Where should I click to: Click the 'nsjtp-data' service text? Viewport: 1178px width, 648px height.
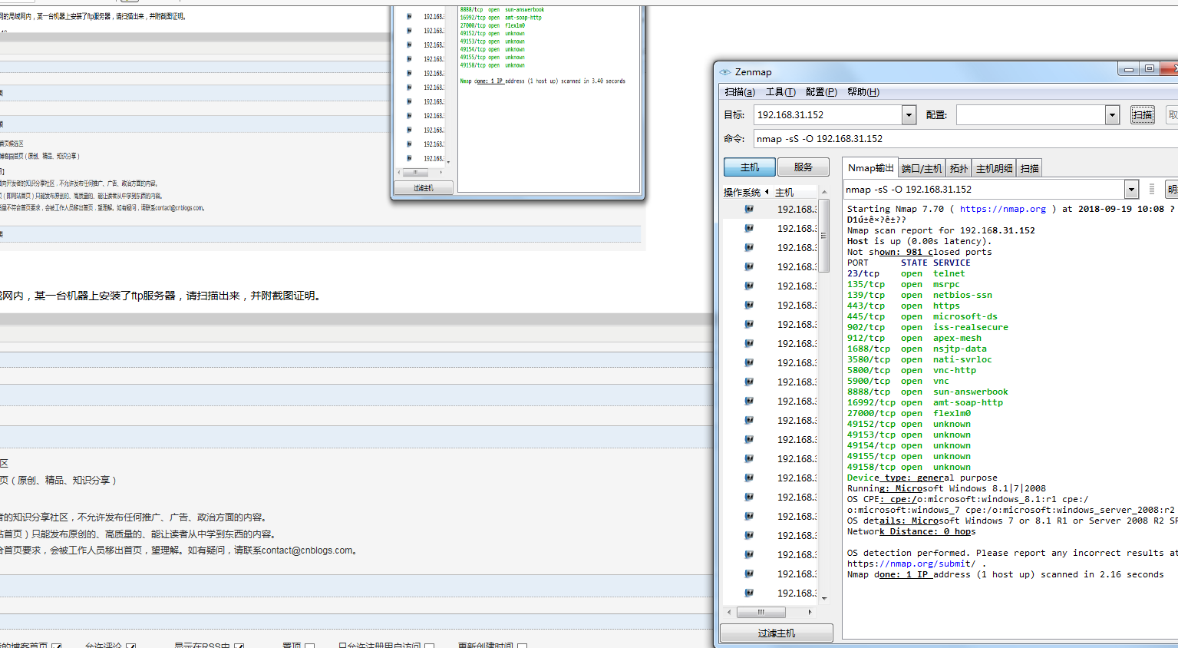click(960, 349)
